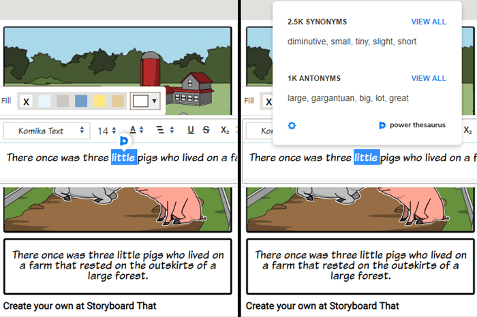Toggle underline formatting in left editor
477x317 pixels.
(191, 130)
